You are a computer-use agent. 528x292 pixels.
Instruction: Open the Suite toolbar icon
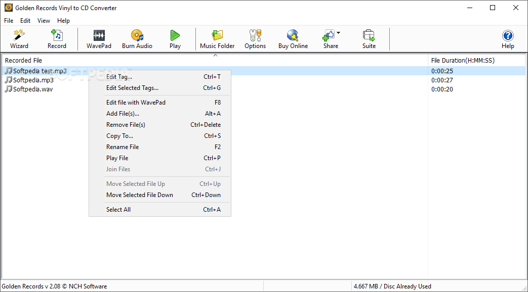[369, 39]
